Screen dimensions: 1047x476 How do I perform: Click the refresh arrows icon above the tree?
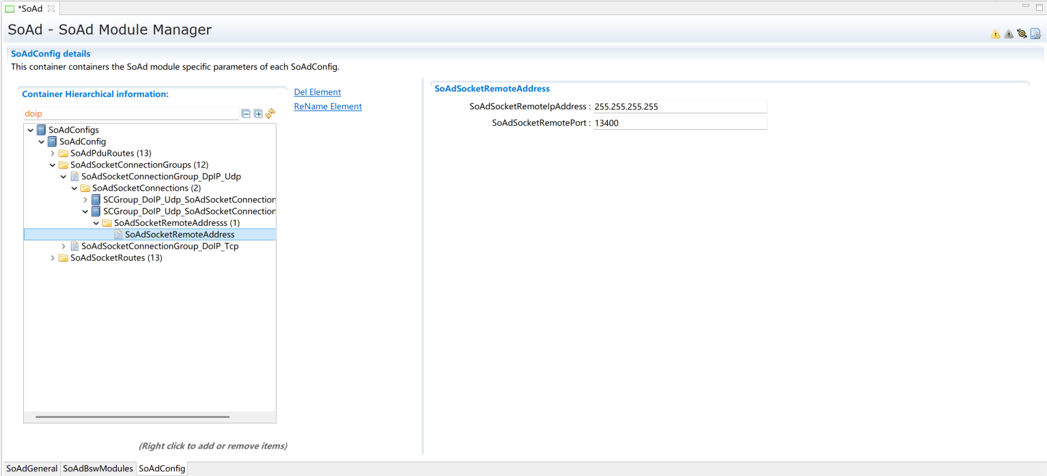[x=270, y=113]
